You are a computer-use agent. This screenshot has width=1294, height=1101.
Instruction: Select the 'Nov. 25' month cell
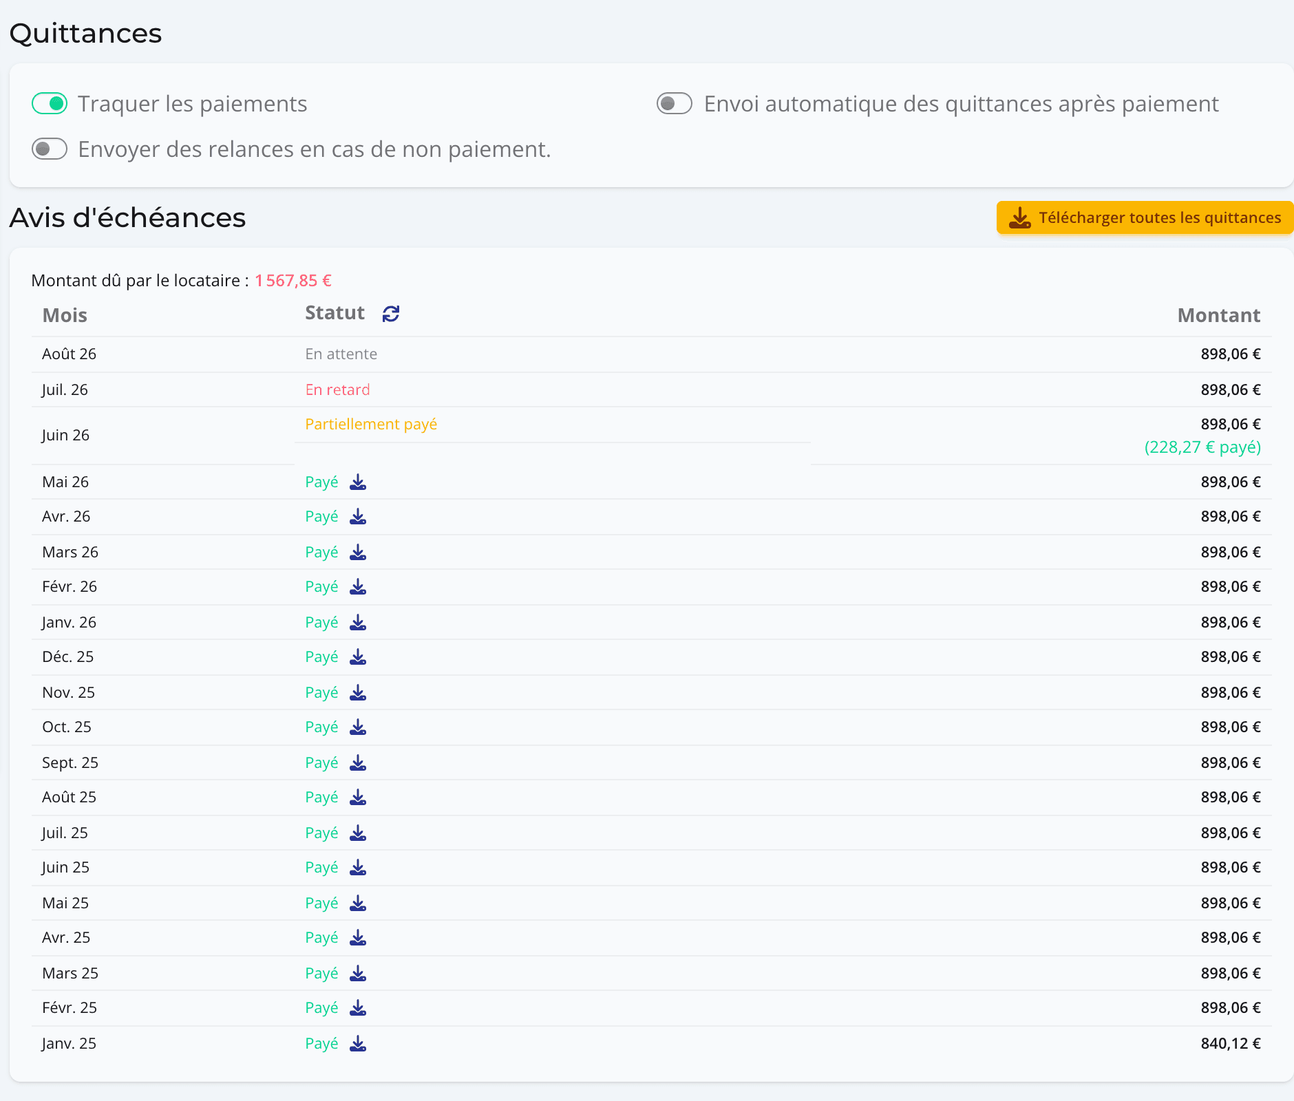click(68, 693)
